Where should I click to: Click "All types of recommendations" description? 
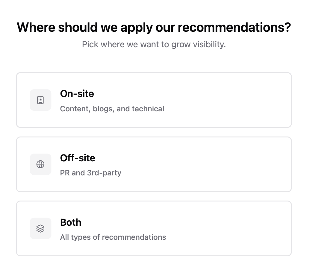[113, 237]
